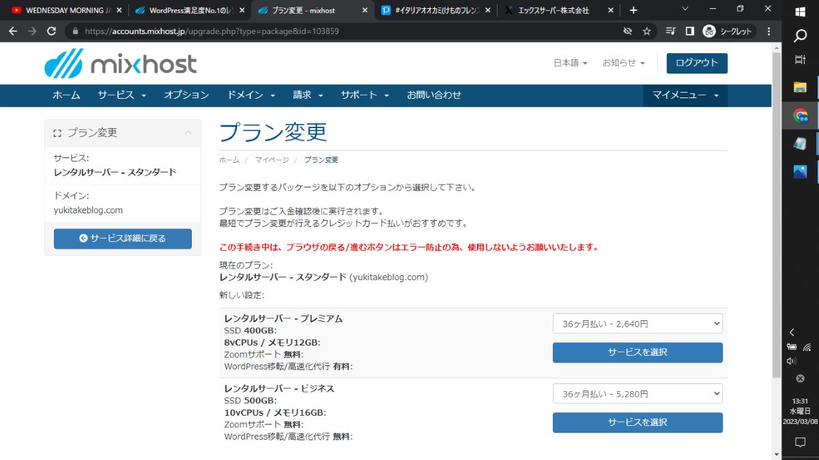
Task: Click the 10vCPUs / メモリ16GB spec text
Action: point(275,412)
